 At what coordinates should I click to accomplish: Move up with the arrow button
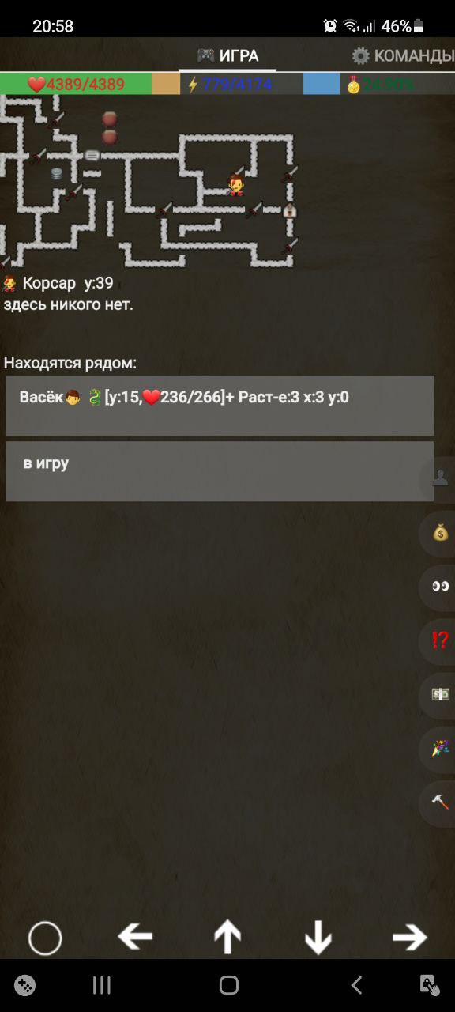click(x=227, y=938)
